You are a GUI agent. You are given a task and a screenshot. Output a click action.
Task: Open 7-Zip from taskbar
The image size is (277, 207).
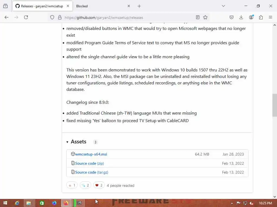pos(79,203)
